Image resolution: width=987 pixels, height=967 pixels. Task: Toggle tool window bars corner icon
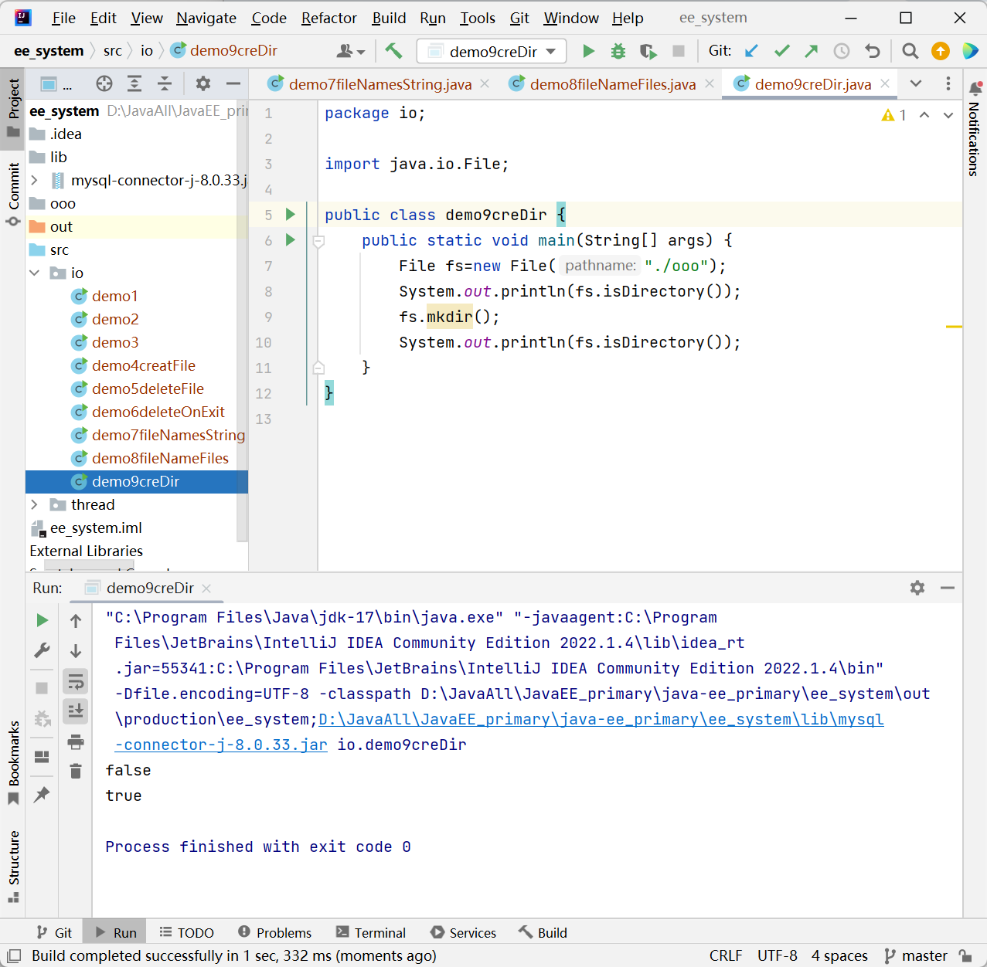[14, 955]
